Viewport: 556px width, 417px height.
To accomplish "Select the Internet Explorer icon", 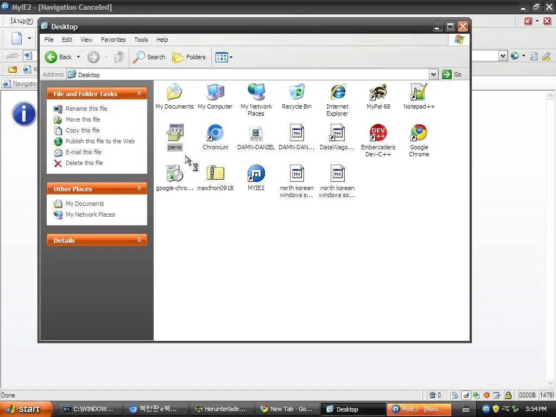I will 337,100.
